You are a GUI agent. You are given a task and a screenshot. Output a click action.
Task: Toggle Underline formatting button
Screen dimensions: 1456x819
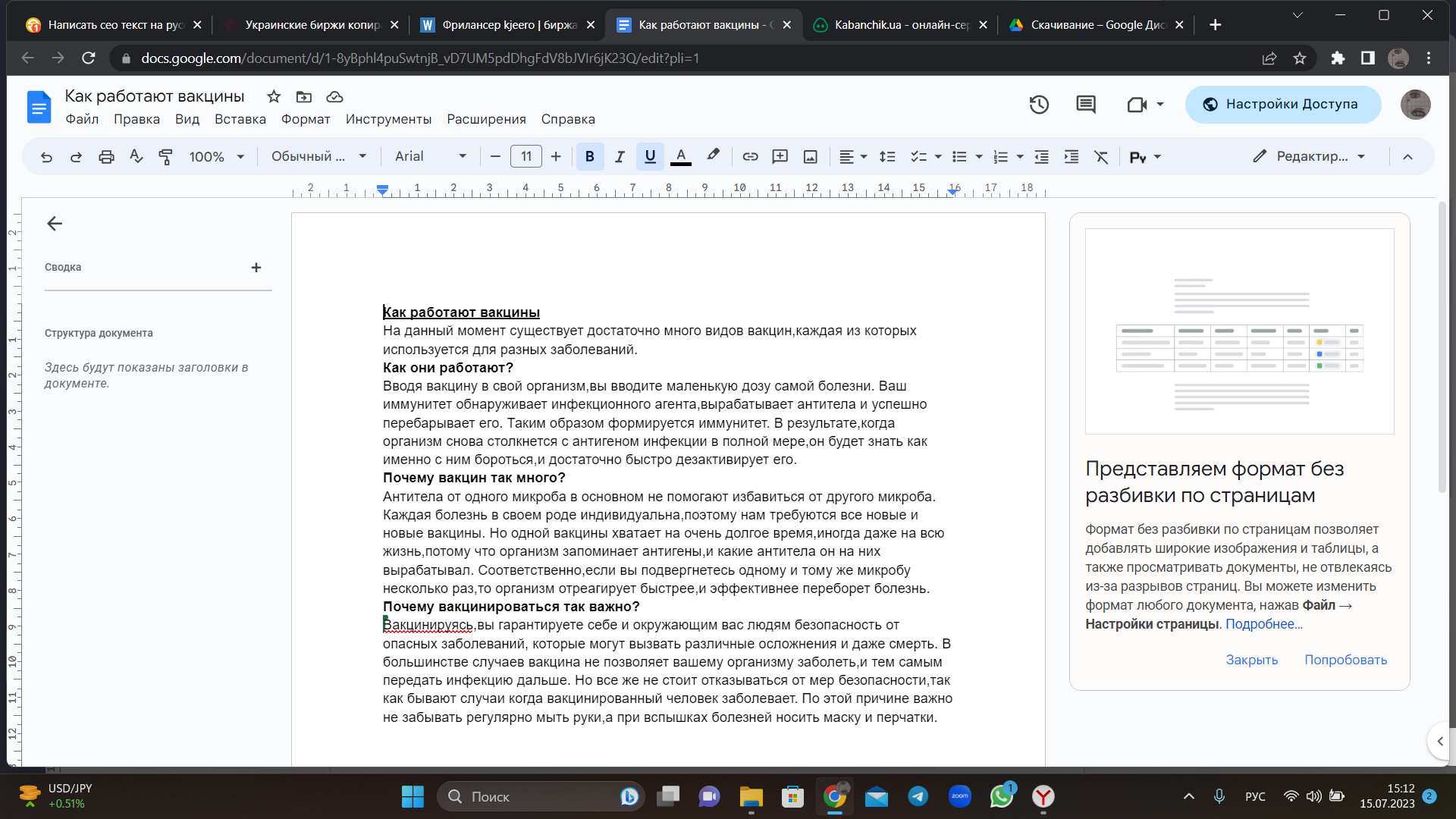tap(650, 157)
